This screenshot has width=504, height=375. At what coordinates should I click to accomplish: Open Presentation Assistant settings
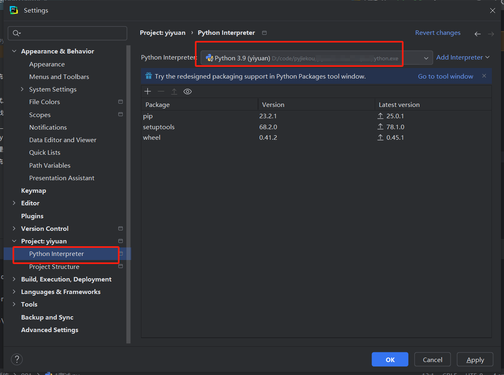pyautogui.click(x=62, y=178)
